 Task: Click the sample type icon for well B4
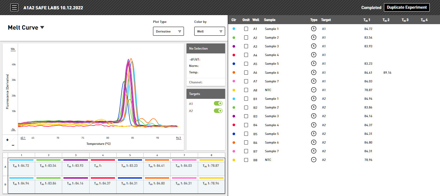pyautogui.click(x=314, y=125)
